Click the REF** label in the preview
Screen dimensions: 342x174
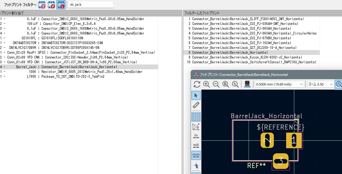(x=256, y=166)
